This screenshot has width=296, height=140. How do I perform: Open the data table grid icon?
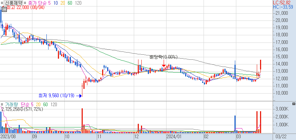(x=4, y=9)
